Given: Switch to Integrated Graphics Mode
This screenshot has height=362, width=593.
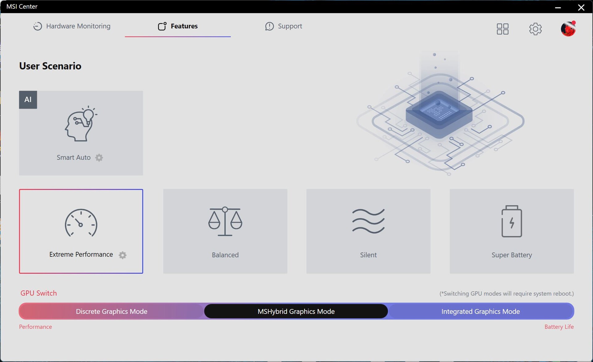Looking at the screenshot, I should pyautogui.click(x=480, y=311).
